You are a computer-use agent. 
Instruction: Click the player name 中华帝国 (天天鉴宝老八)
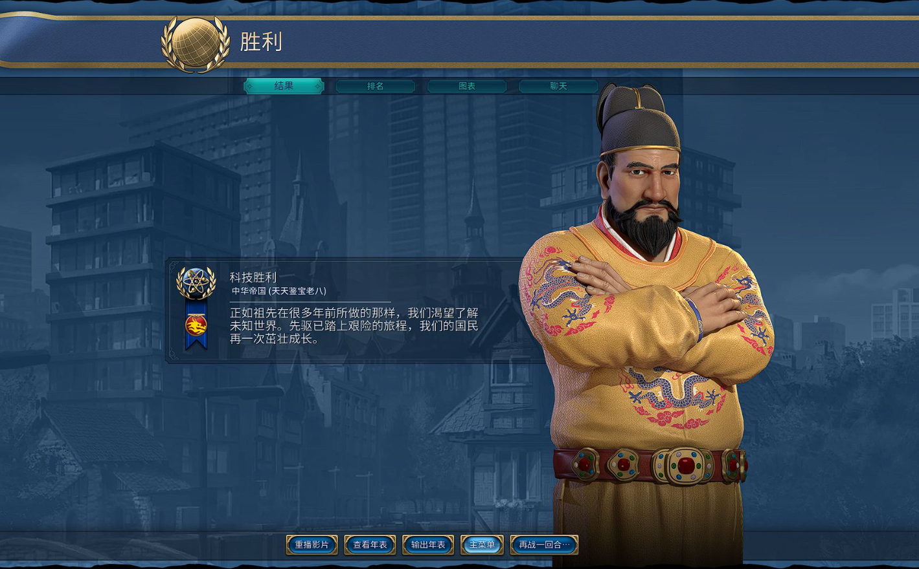[279, 292]
